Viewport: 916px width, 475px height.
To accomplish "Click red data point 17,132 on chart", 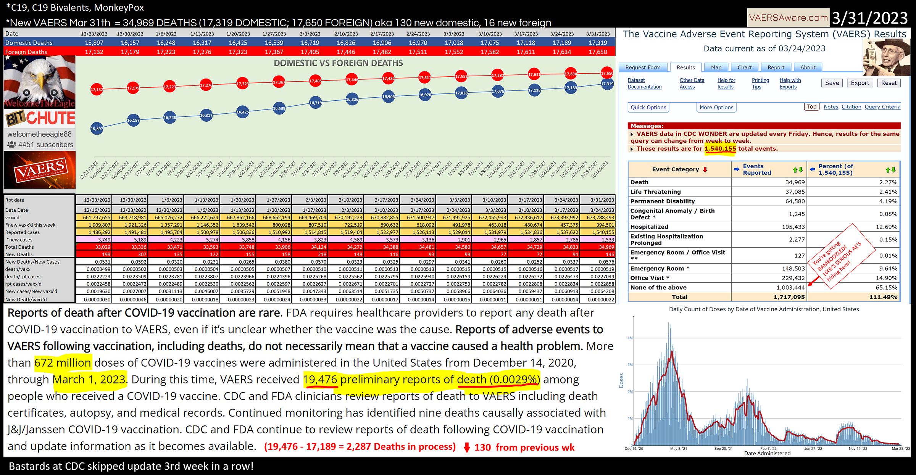I will 97,90.
